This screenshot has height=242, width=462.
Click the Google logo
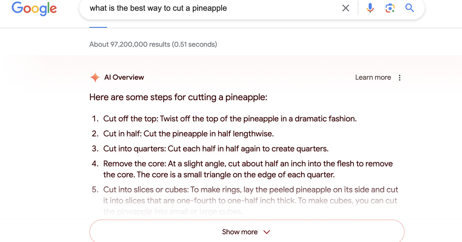[x=34, y=8]
